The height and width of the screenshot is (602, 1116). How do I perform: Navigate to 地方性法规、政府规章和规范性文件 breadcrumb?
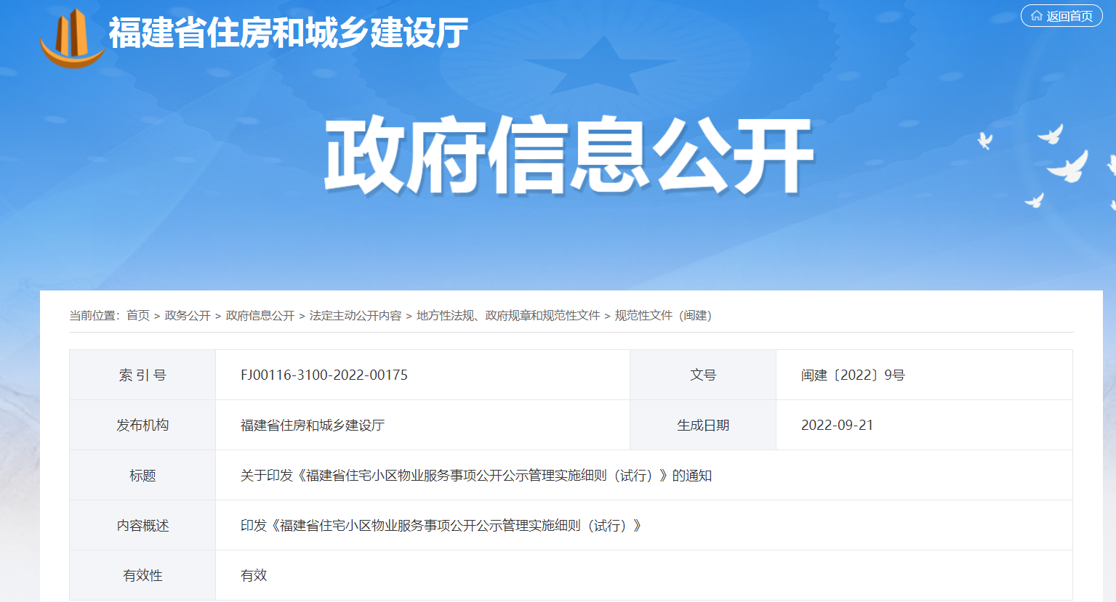(508, 315)
